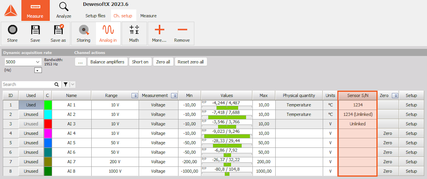Image resolution: width=427 pixels, height=179 pixels.
Task: Click AI 1 sensor 1234 cell
Action: [357, 105]
